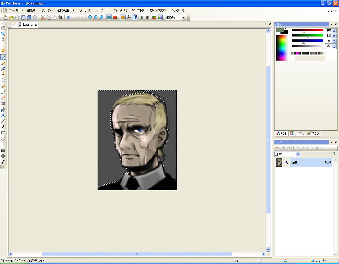Collapse the パレット panel arrow

pos(331,24)
